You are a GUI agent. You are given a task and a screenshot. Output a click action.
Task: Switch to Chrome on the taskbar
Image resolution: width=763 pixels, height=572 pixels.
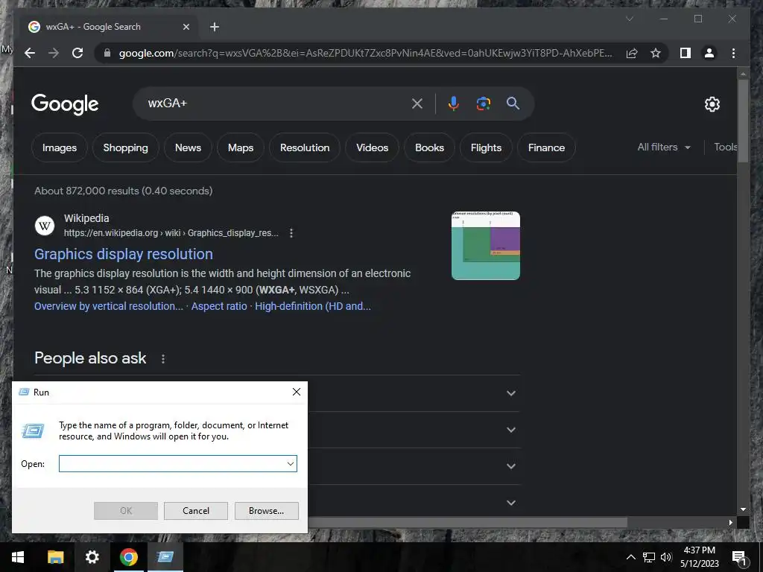tap(128, 557)
